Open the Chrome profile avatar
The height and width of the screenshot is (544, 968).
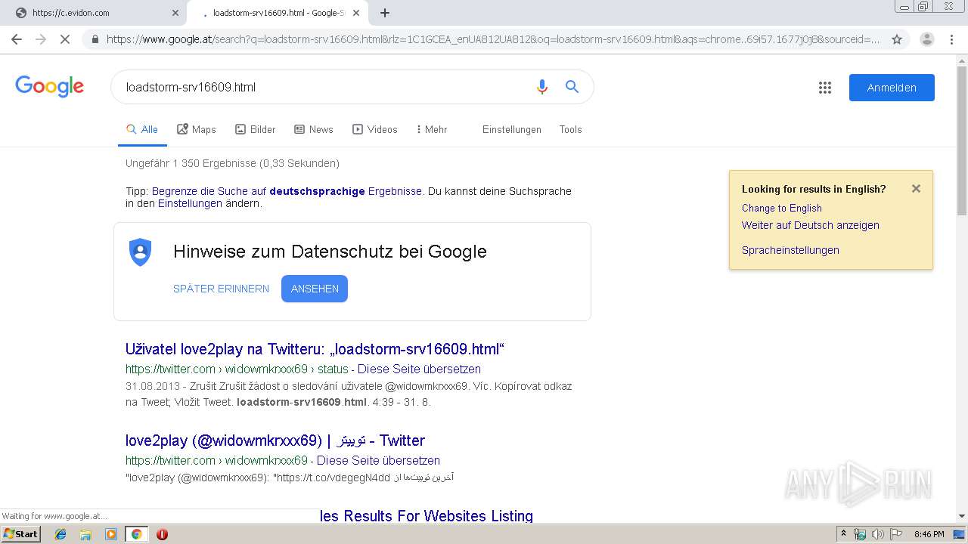926,39
